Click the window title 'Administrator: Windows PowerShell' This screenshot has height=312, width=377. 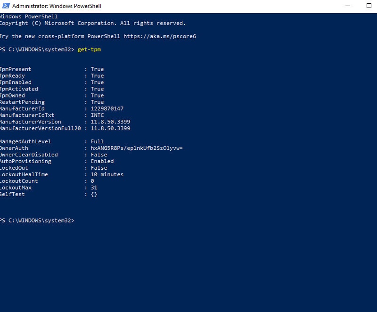point(57,6)
